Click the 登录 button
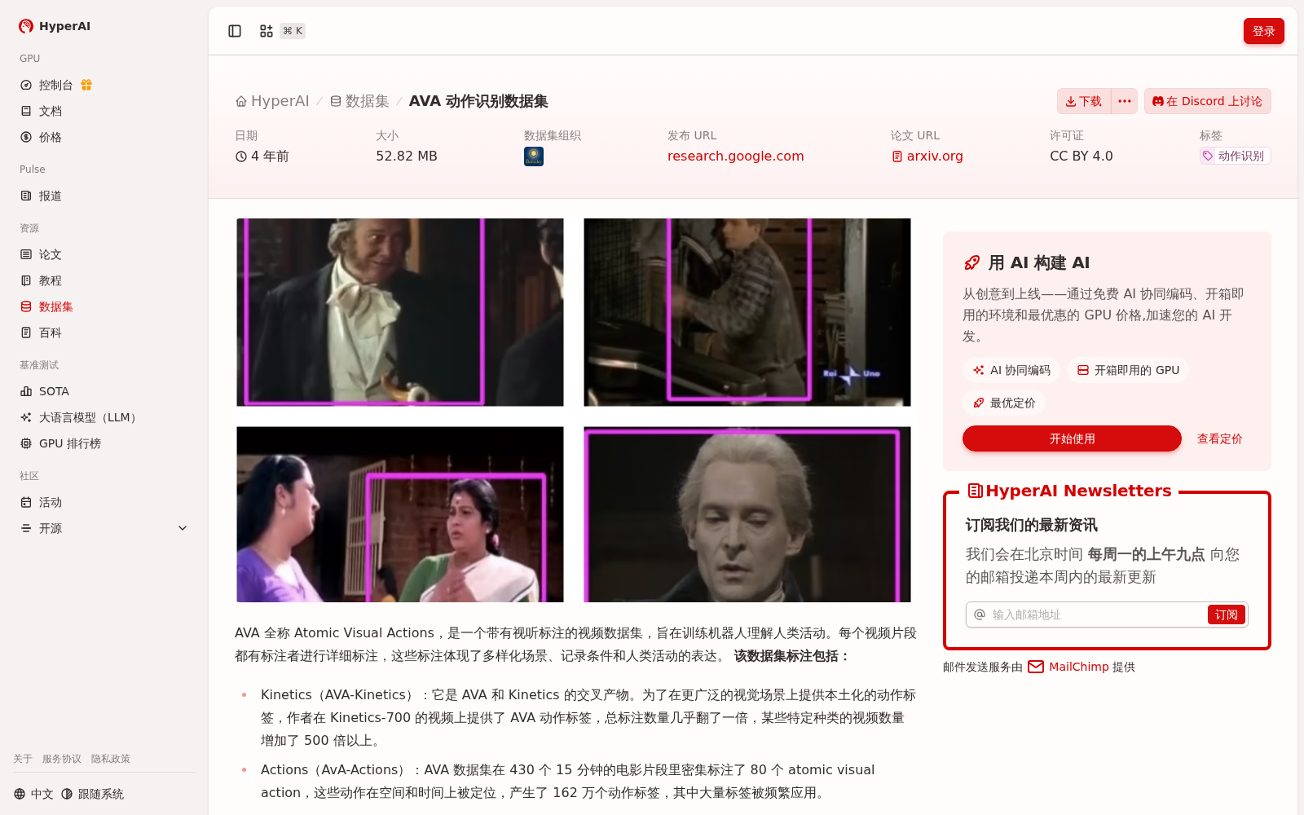Image resolution: width=1304 pixels, height=815 pixels. tap(1263, 31)
